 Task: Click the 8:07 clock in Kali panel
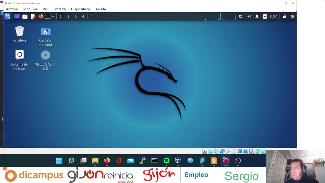point(273,16)
